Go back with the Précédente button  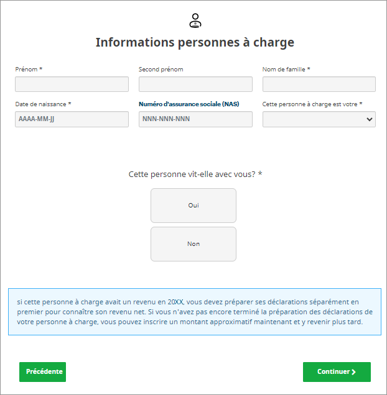pos(42,372)
